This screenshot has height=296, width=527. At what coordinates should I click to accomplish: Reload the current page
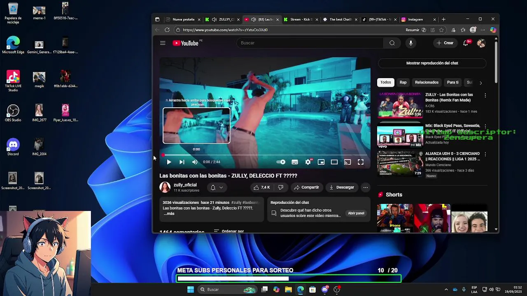(167, 30)
